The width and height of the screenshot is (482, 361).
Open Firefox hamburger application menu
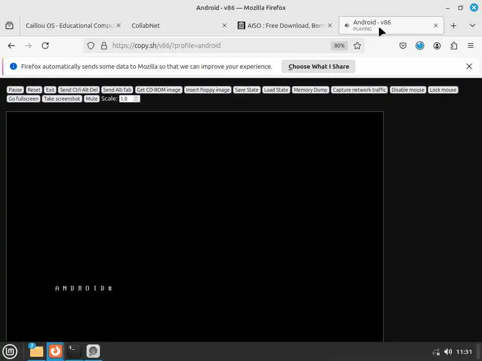click(x=470, y=46)
